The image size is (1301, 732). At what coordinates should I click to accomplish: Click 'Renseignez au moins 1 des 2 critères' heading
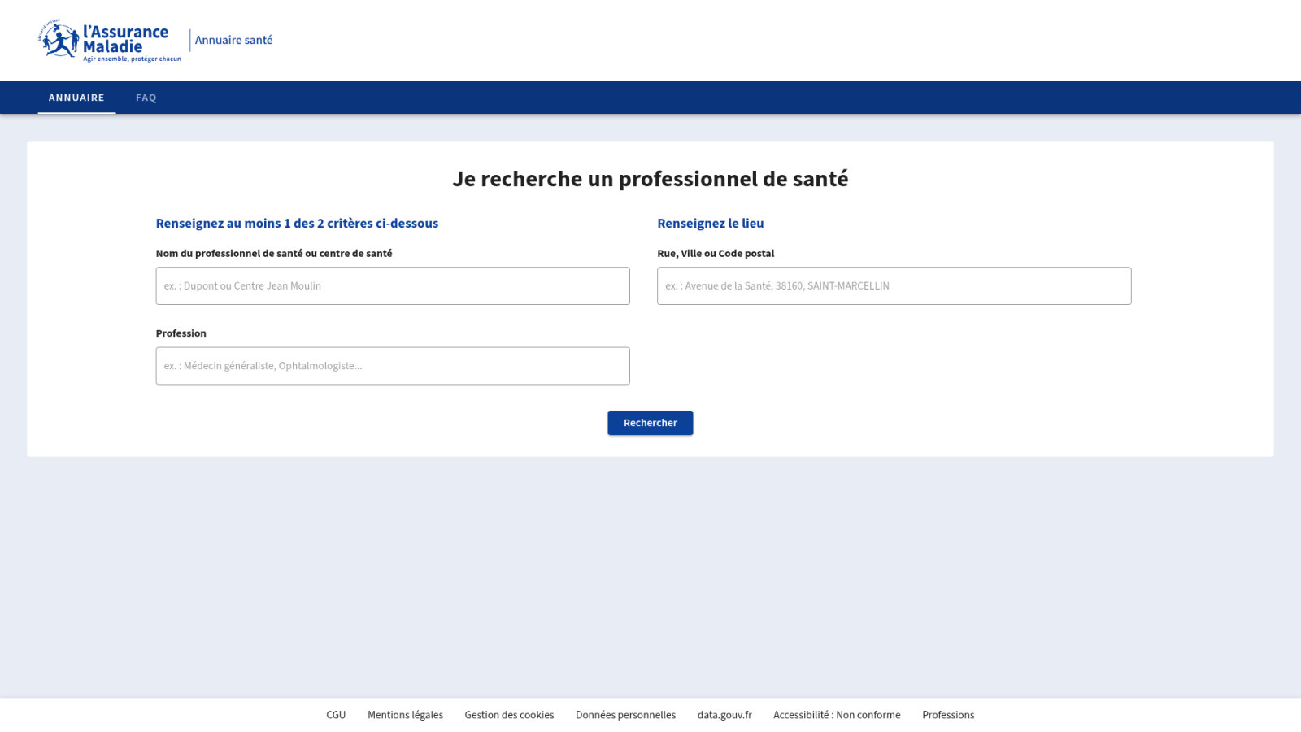pyautogui.click(x=297, y=223)
